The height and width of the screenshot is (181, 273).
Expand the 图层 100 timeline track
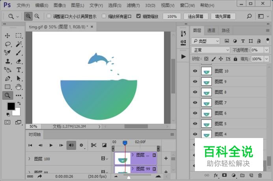click(29, 159)
